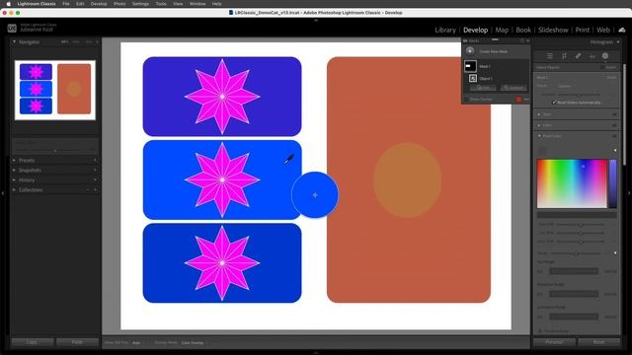Expand the Presets panel
Image resolution: width=632 pixels, height=355 pixels.
coord(14,160)
